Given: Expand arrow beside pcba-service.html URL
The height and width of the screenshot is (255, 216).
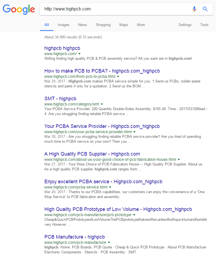Looking at the screenshot, I should pos(110,187).
